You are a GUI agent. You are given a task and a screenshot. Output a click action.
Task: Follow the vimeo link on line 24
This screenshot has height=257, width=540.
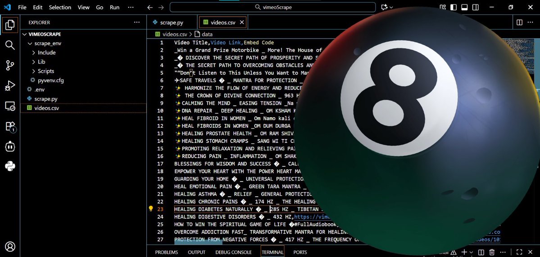tap(312, 217)
